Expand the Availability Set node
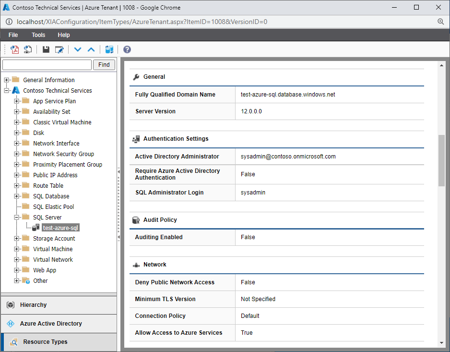The height and width of the screenshot is (352, 450). click(x=16, y=112)
